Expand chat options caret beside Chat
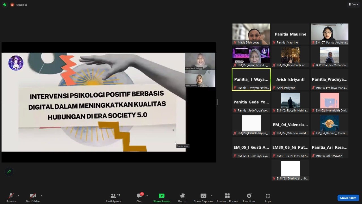Screen dimensions: 362x204 pos(147,196)
